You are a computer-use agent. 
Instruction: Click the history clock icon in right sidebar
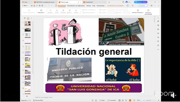click(158, 41)
